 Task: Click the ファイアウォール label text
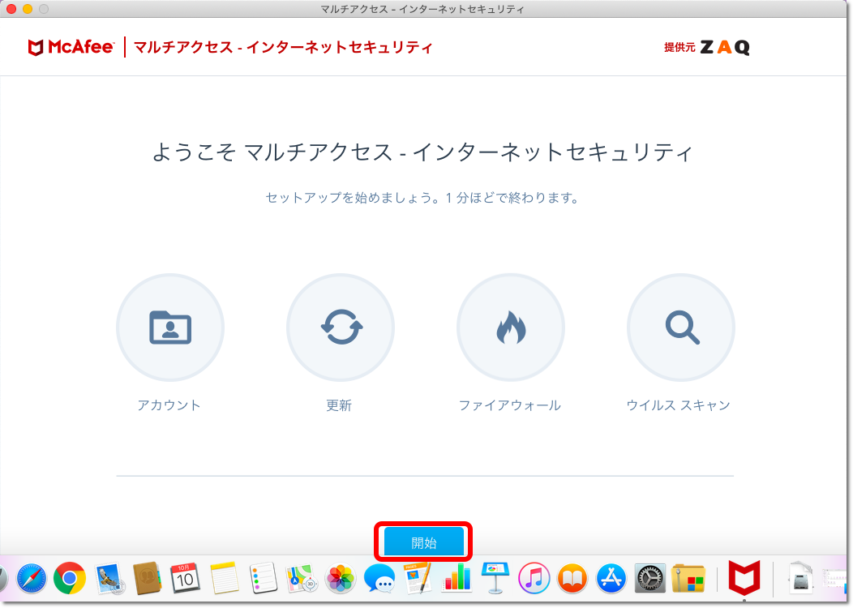click(x=510, y=405)
